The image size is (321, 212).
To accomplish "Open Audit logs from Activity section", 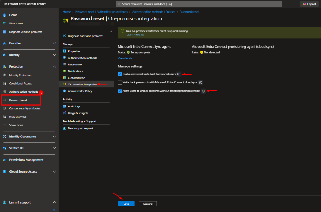I will (74, 106).
